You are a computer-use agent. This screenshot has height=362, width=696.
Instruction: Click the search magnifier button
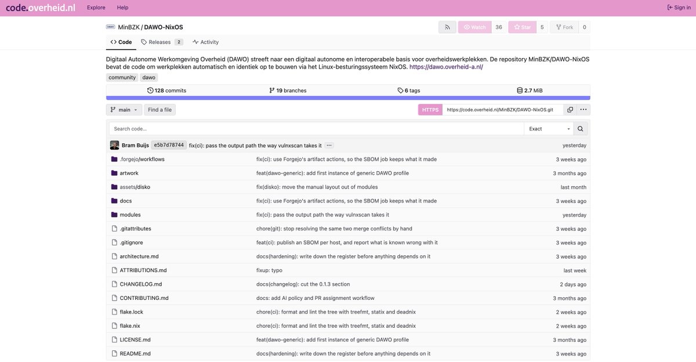580,129
